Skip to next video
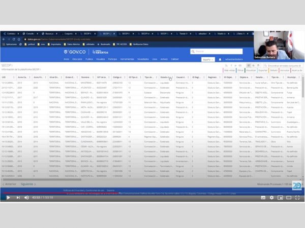 coord(17,198)
